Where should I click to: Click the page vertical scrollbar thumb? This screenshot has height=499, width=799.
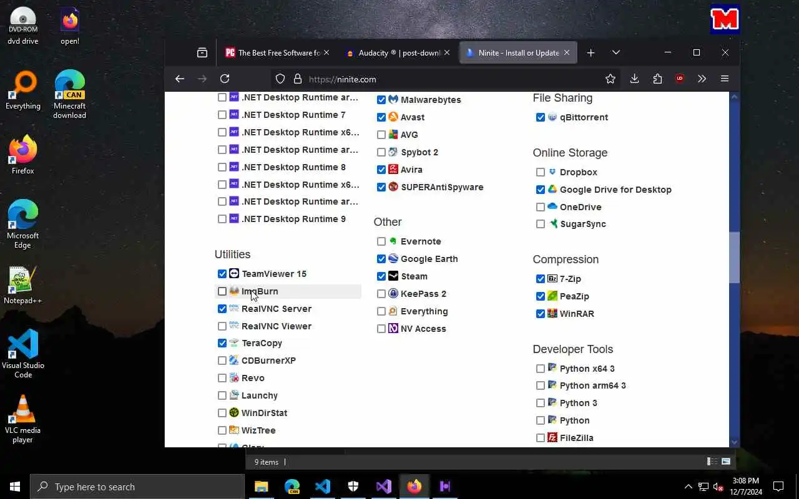pyautogui.click(x=735, y=257)
